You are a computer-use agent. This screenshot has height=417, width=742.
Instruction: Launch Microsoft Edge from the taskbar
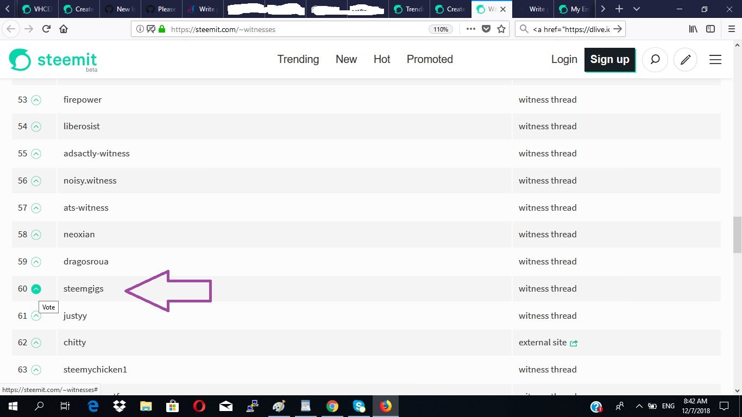point(93,406)
